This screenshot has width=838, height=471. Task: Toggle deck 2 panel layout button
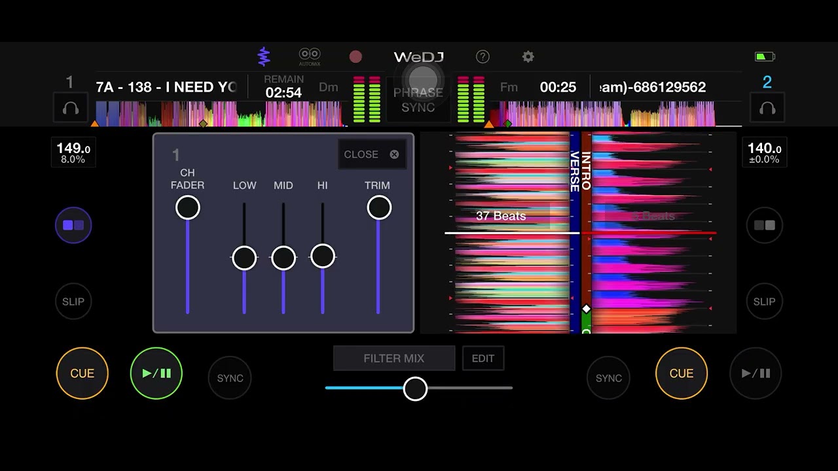(765, 225)
